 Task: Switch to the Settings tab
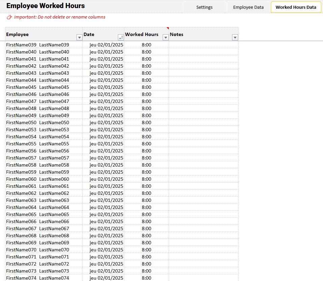point(204,7)
